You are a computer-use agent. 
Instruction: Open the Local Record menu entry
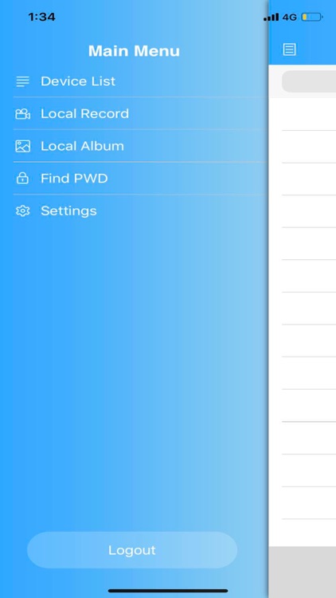(141, 114)
